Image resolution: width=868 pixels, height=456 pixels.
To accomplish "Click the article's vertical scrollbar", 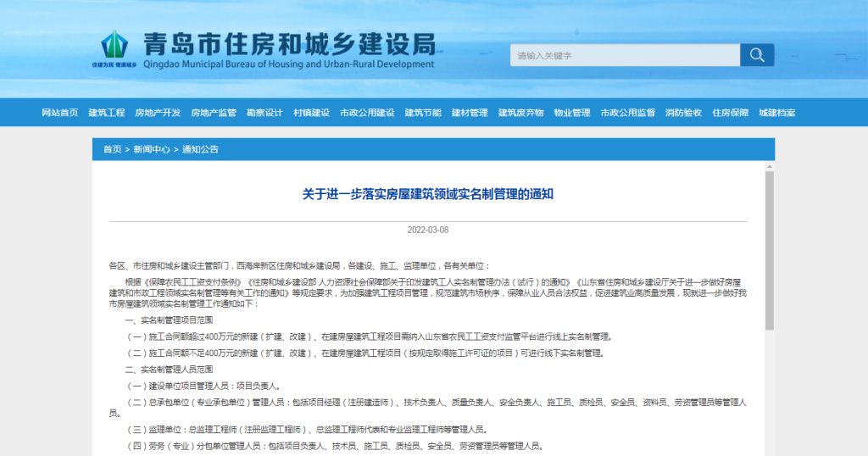I will pos(769,254).
